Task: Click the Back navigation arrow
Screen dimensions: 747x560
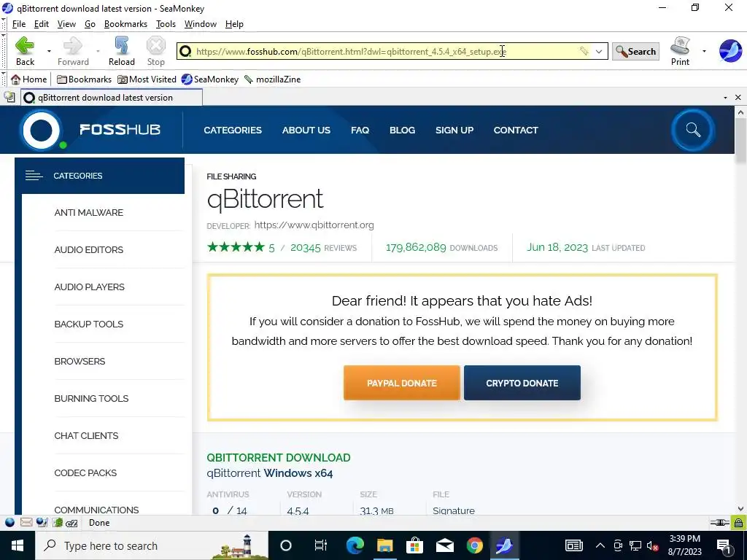Action: point(25,46)
